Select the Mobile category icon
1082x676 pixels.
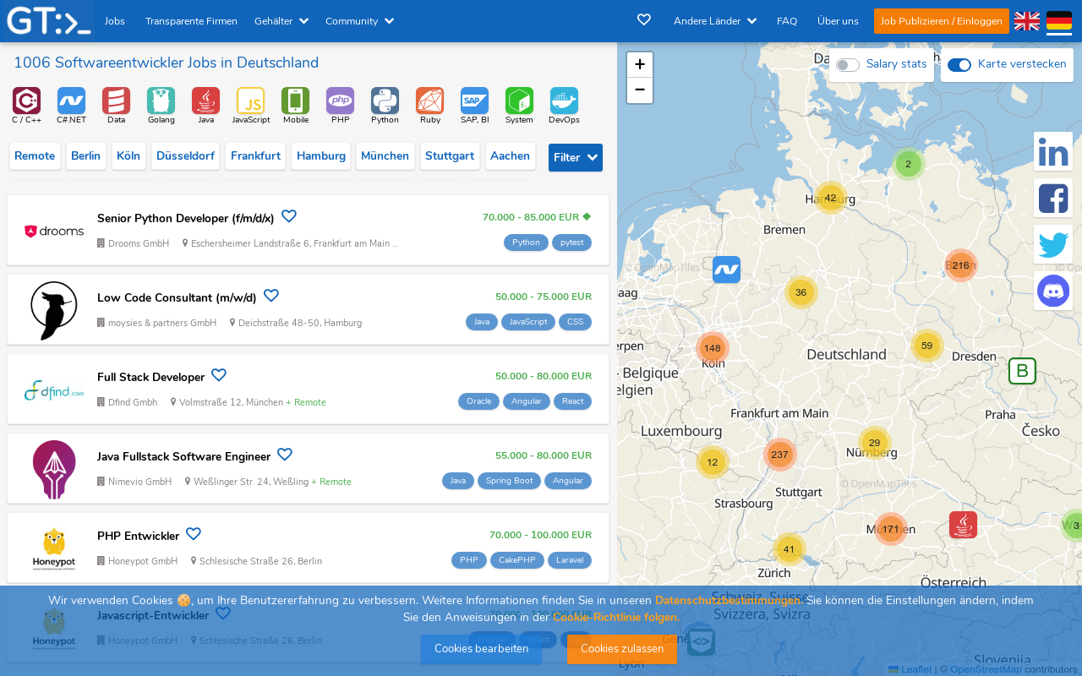click(x=295, y=101)
